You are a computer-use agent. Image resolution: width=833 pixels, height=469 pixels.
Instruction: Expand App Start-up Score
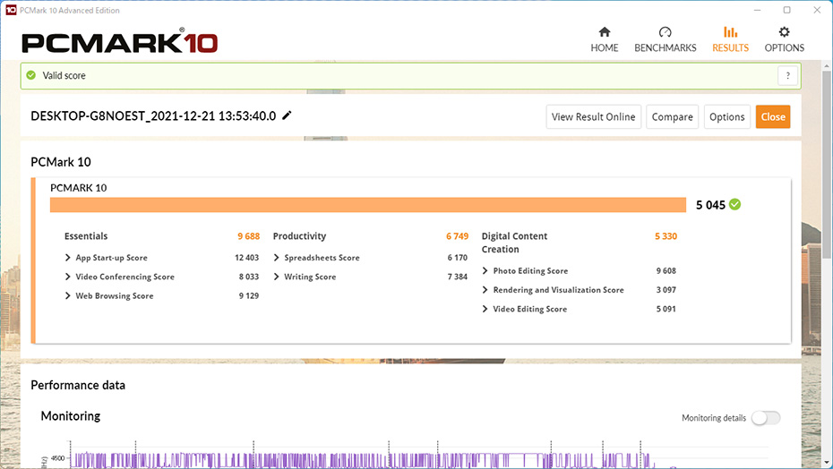(x=67, y=258)
